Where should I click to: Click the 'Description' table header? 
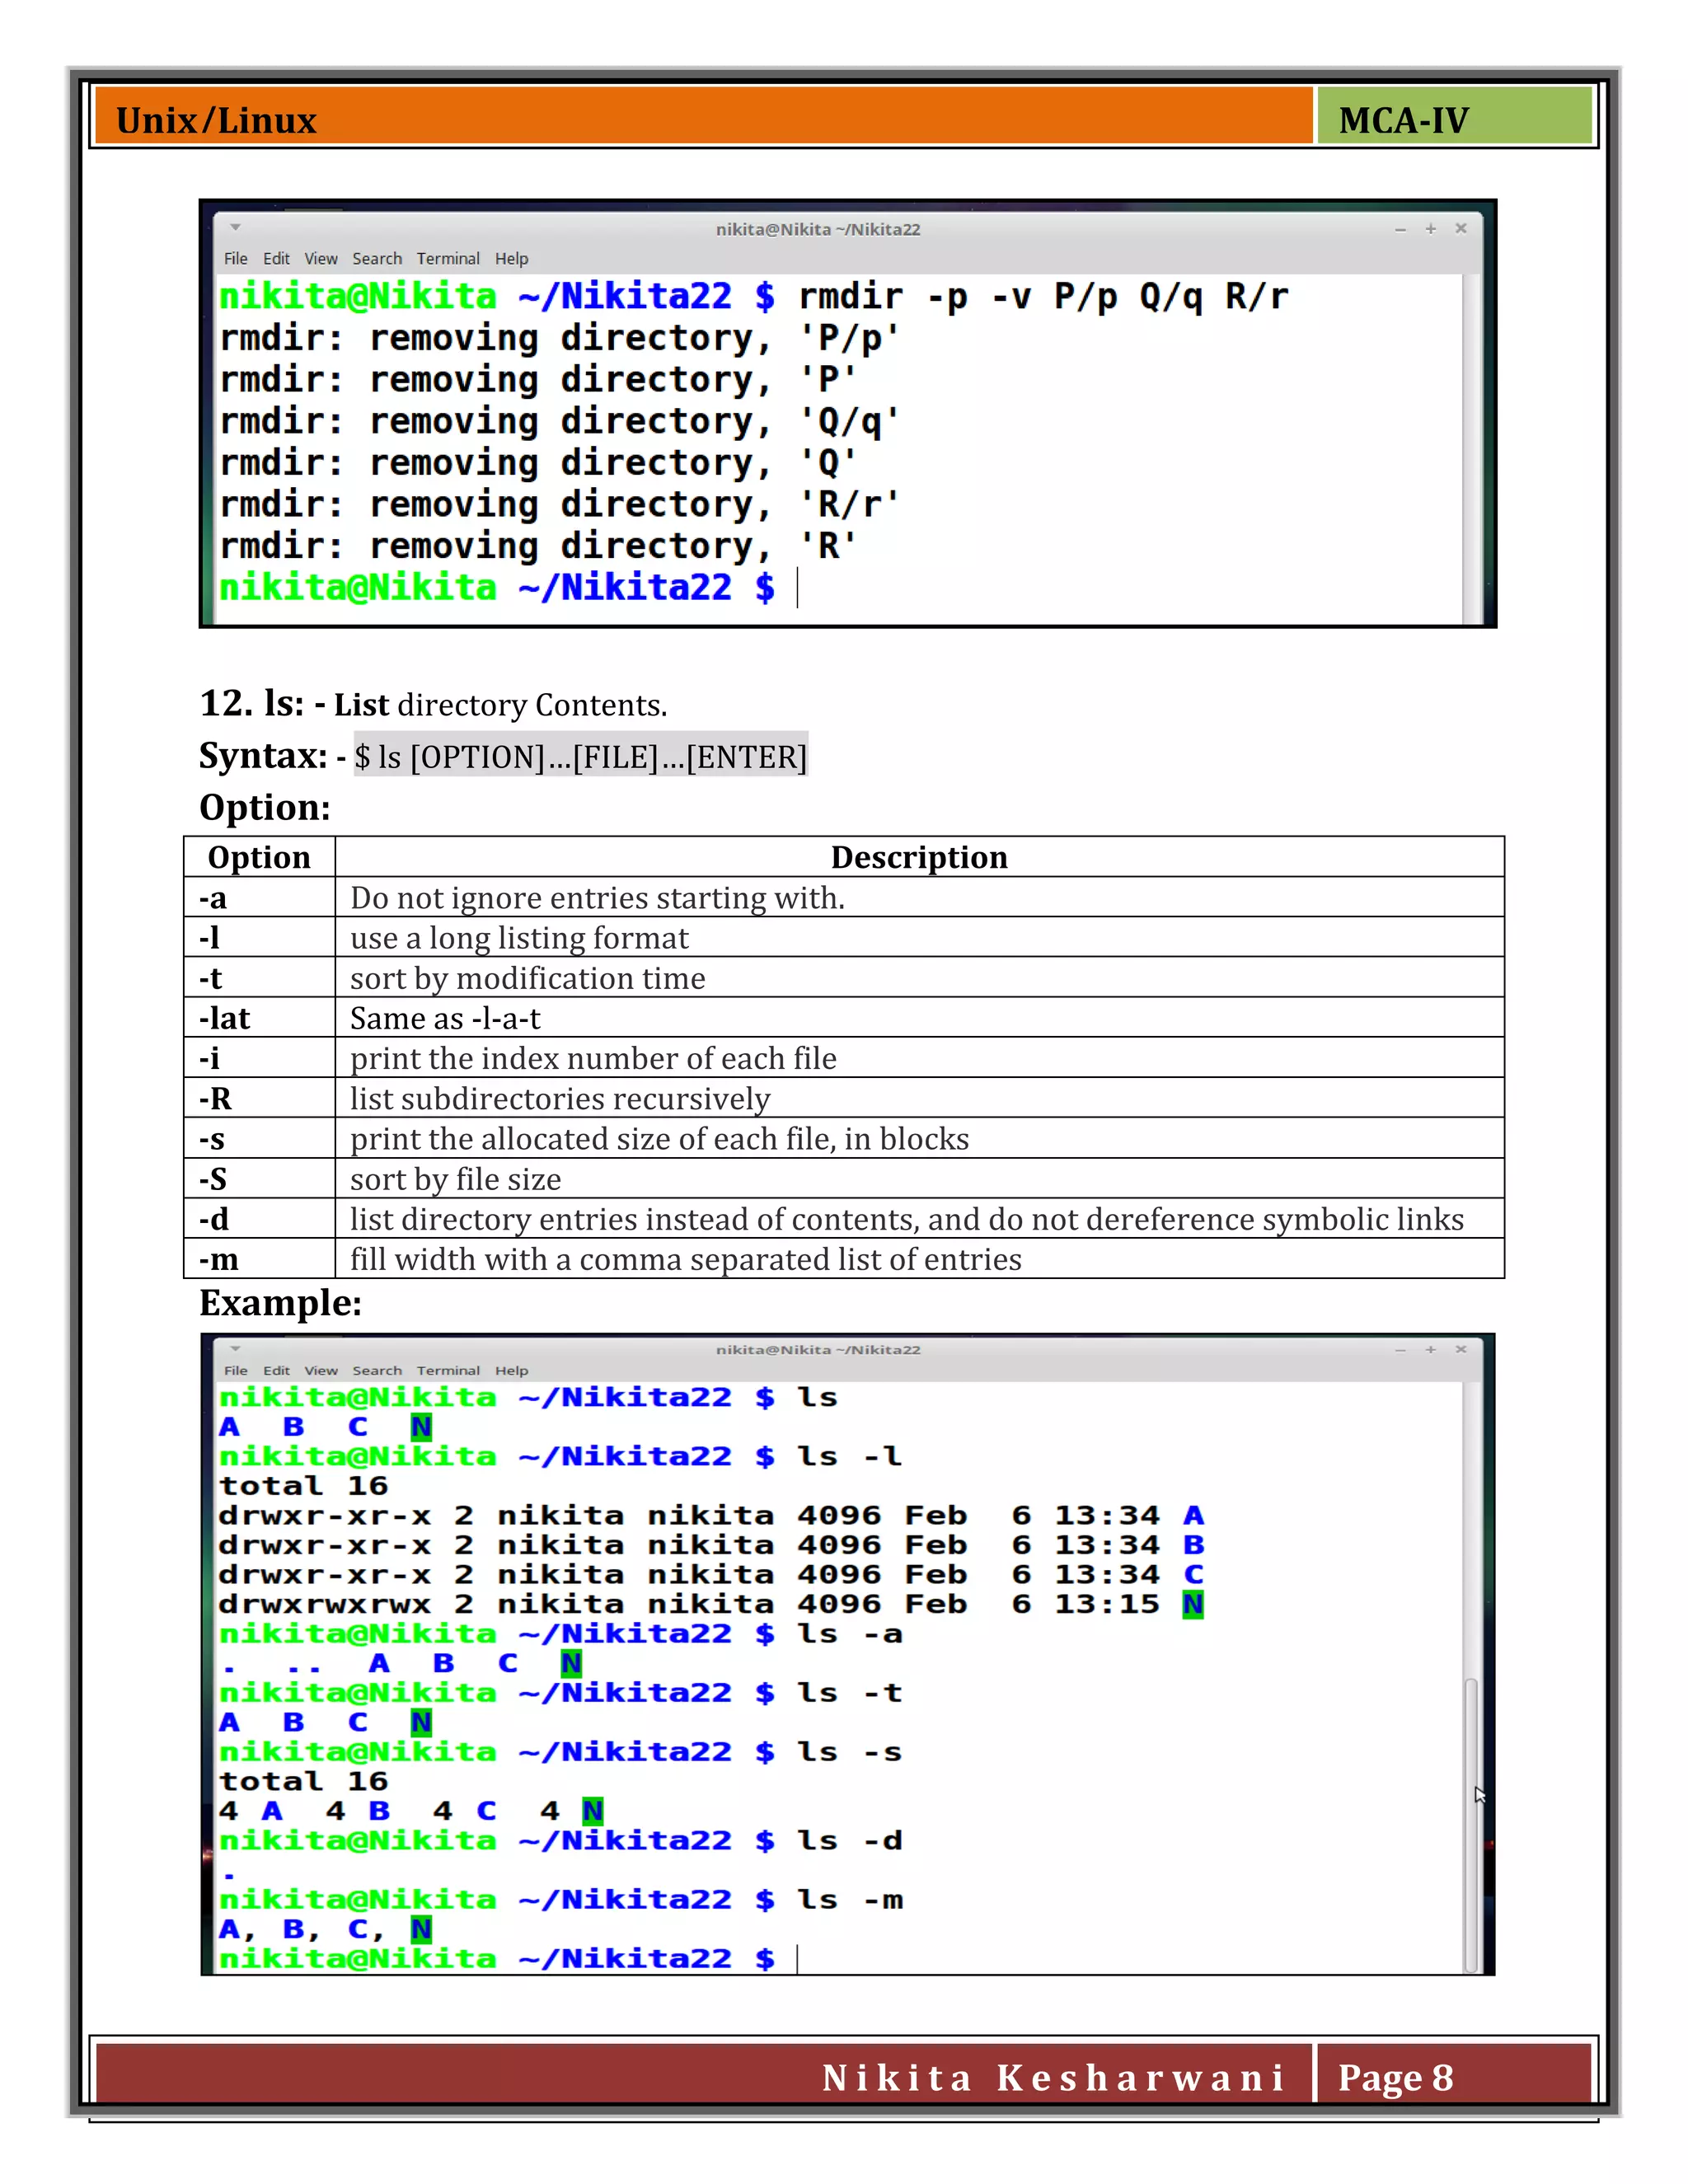919,857
